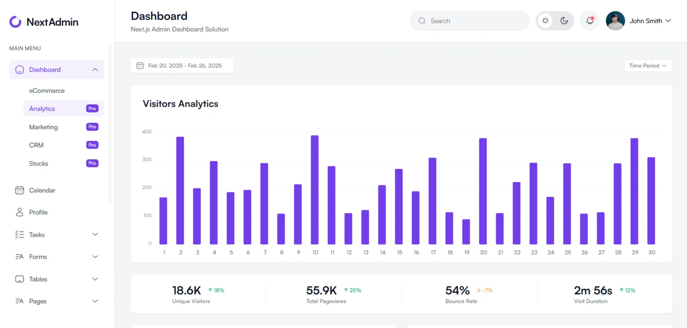Image resolution: width=687 pixels, height=328 pixels.
Task: Click the Forms icon in the sidebar
Action: [x=20, y=257]
